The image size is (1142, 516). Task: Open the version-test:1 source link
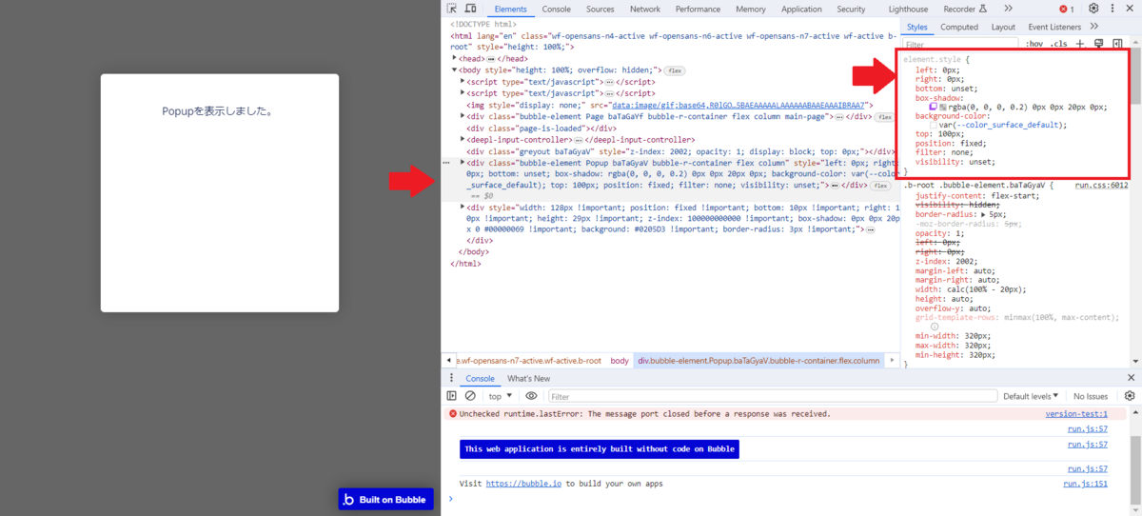1076,414
